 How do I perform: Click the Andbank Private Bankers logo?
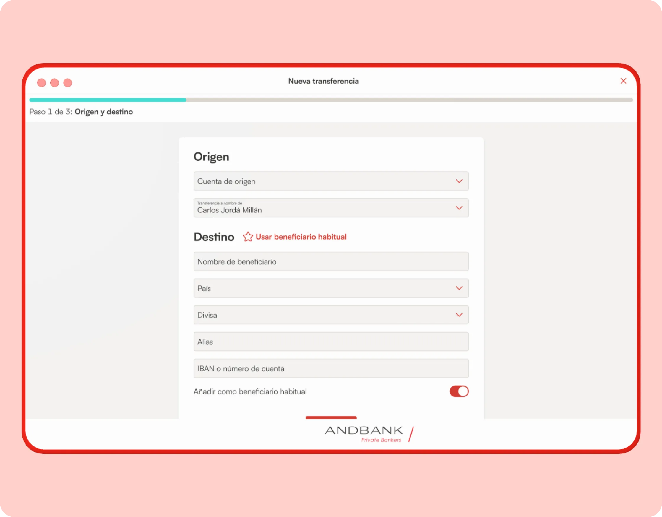click(364, 434)
